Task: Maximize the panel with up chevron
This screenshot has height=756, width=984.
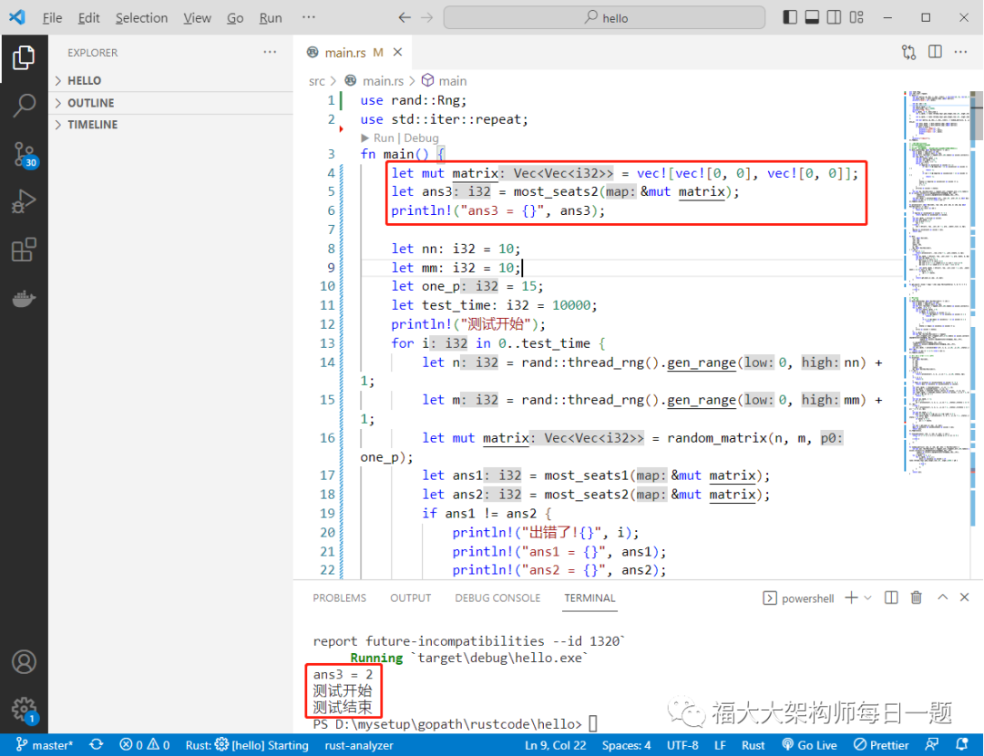Action: click(943, 598)
